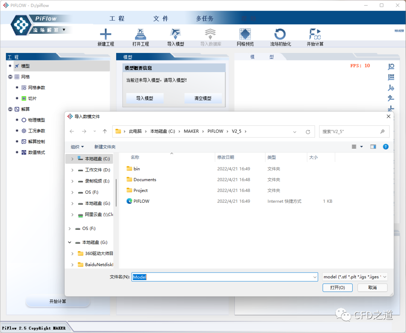Viewport: 406px width, 333px height.
Task: Expand 工作文件 (D:) drive node
Action: (72, 170)
